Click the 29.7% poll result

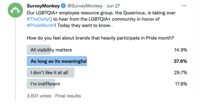click(180, 72)
